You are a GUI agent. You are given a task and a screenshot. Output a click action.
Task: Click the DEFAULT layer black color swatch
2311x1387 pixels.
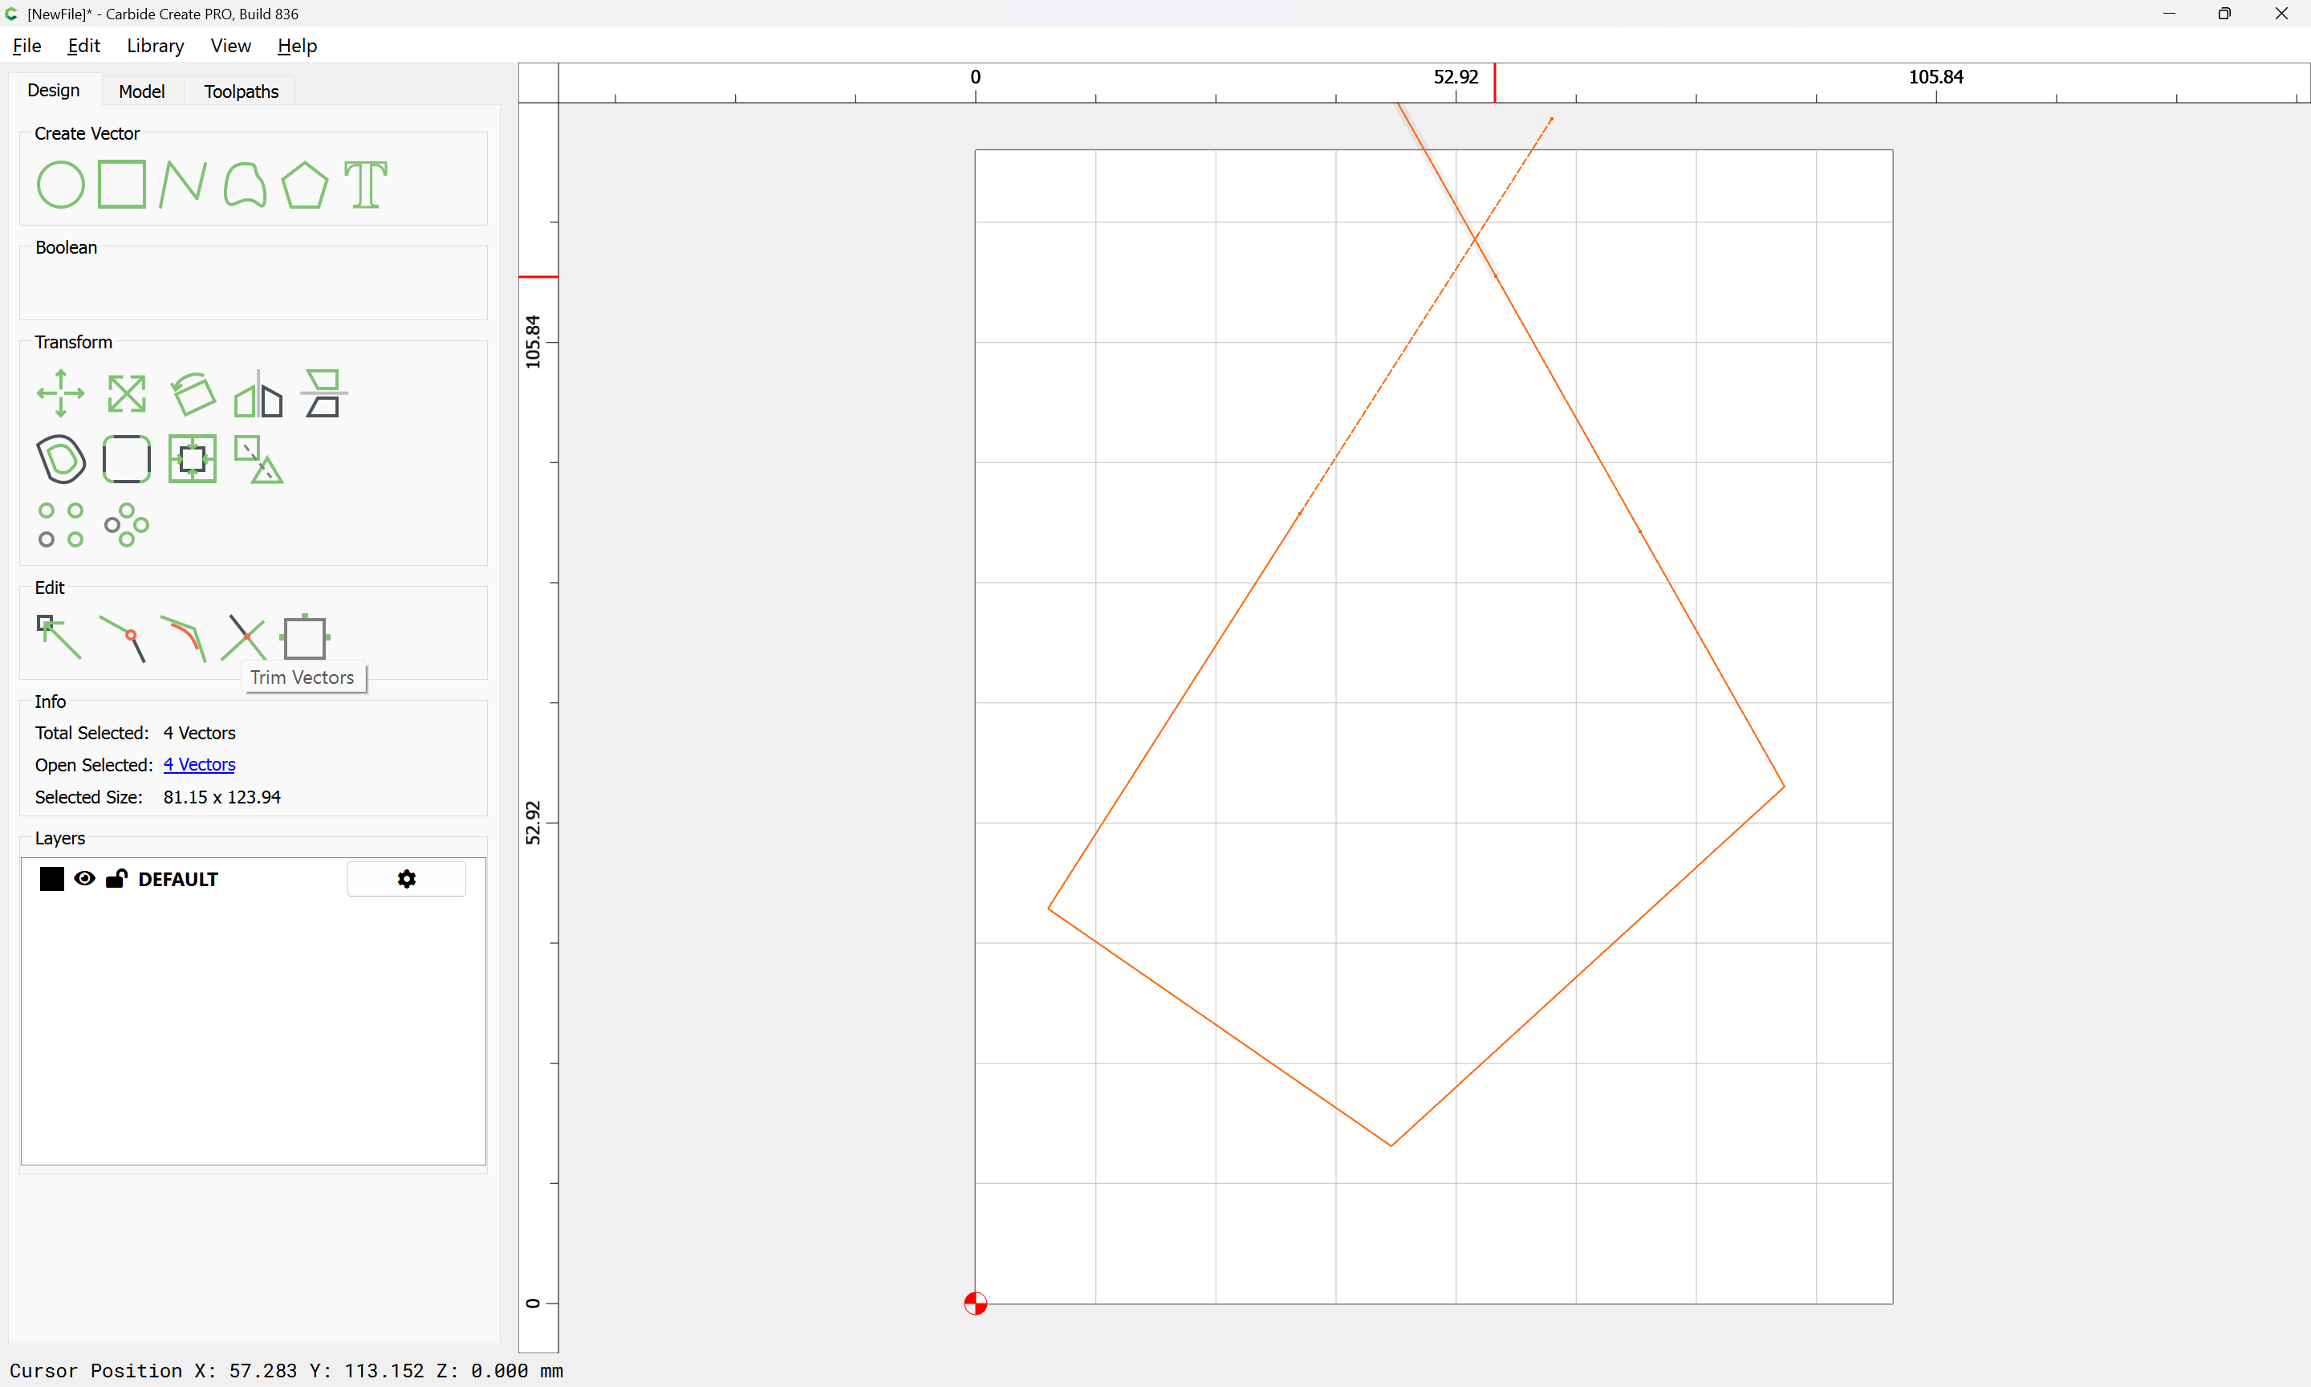tap(52, 879)
